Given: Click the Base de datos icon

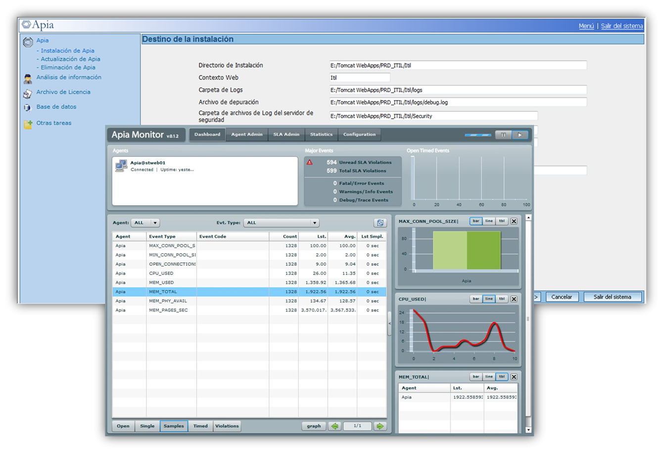Looking at the screenshot, I should tap(27, 107).
